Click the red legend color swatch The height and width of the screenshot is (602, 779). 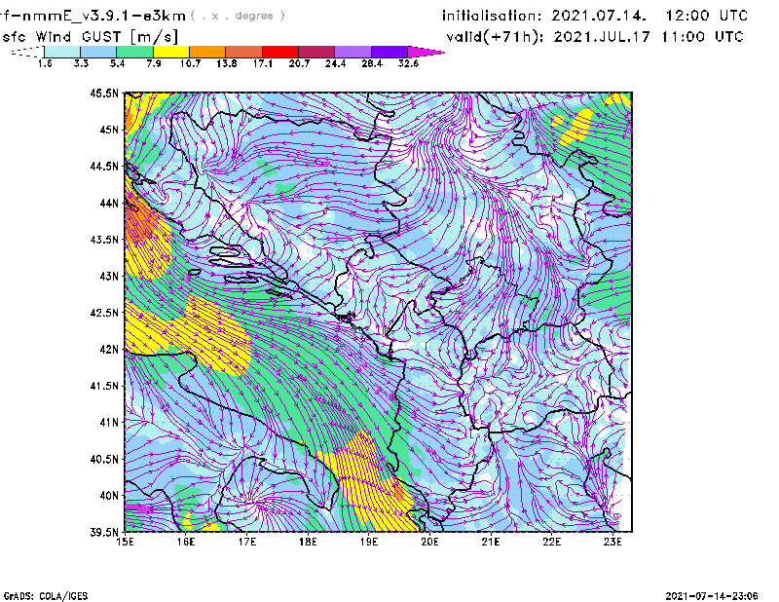coord(280,52)
